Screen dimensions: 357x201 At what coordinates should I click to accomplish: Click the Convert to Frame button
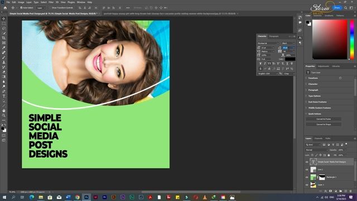324,119
